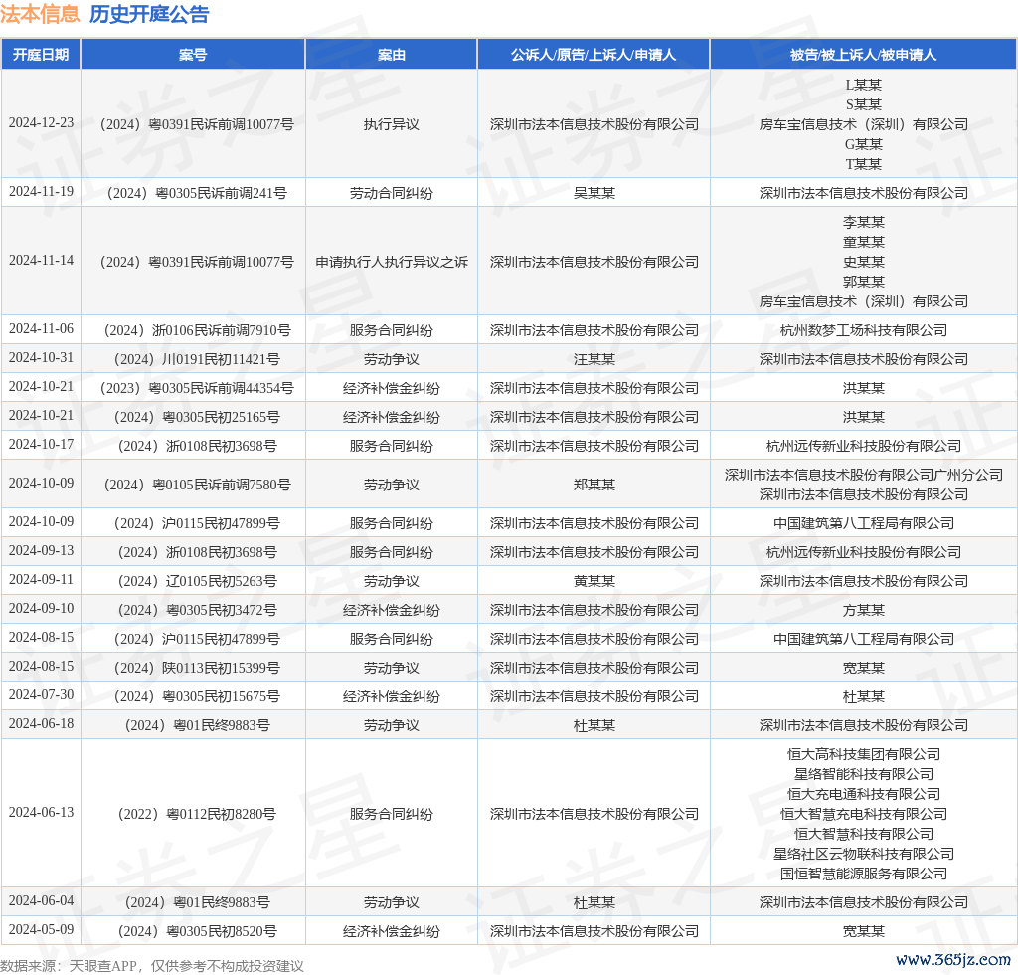Click defendant L某某
Image resolution: width=1018 pixels, height=975 pixels.
coord(864,85)
